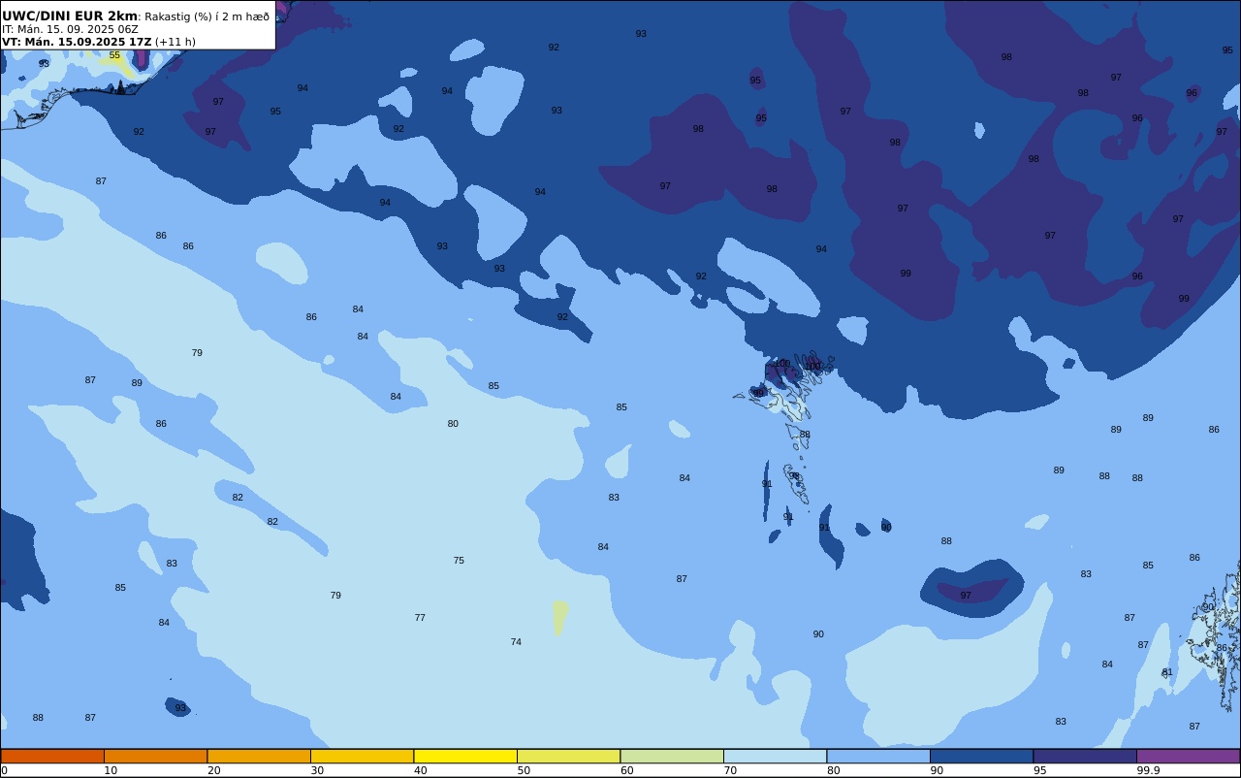This screenshot has width=1241, height=778.
Task: Click the legend tick label '0'
Action: [x=4, y=770]
